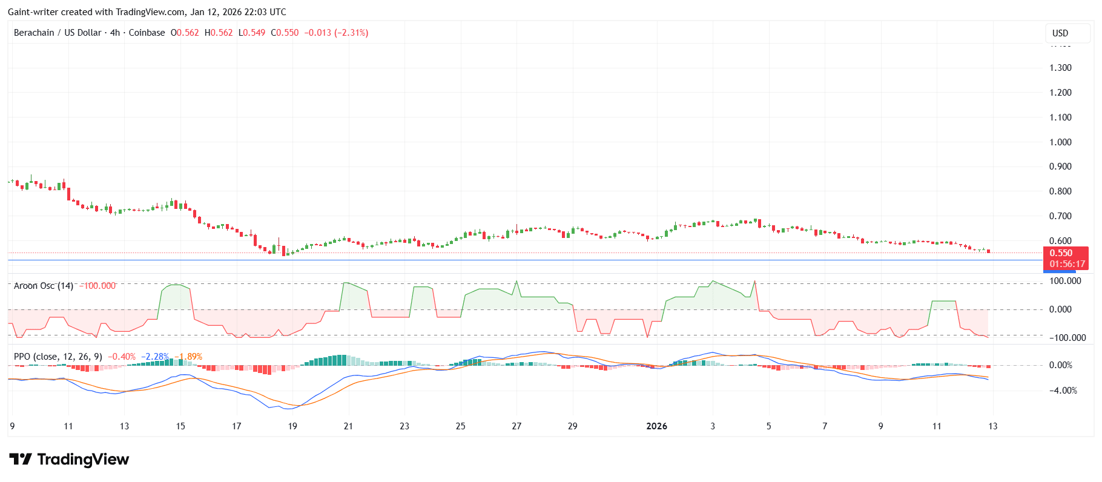Click the 19 date label on time axis

[292, 426]
